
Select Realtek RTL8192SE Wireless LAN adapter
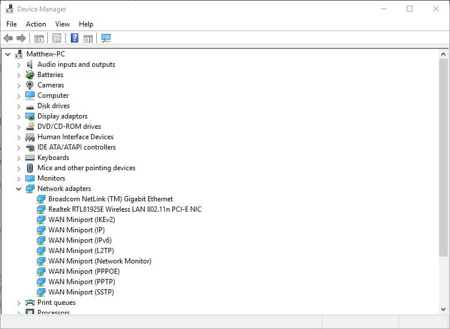pyautogui.click(x=125, y=209)
